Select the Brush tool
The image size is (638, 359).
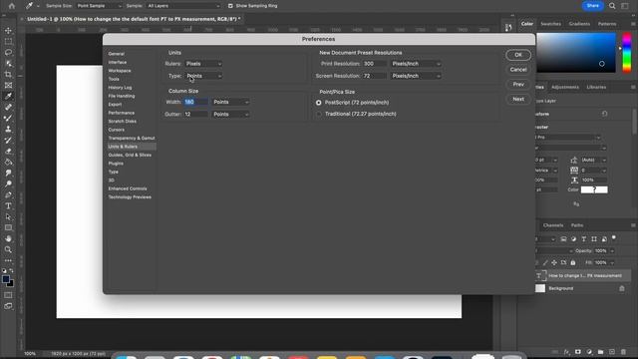8,118
